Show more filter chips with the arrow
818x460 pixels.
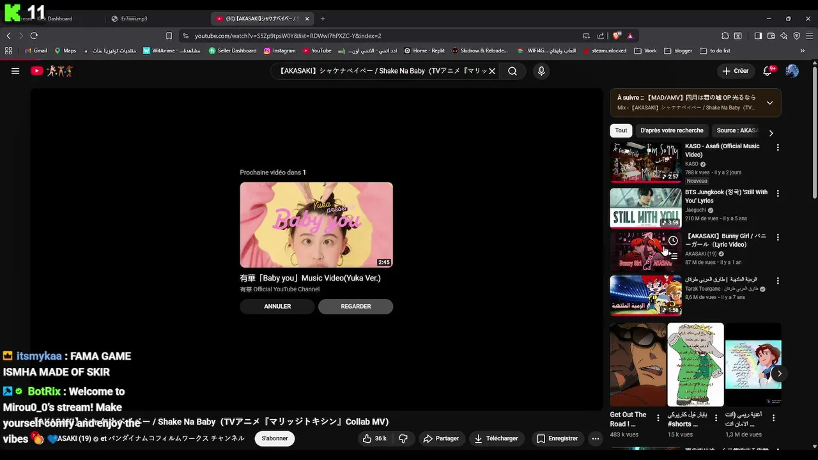(x=771, y=133)
